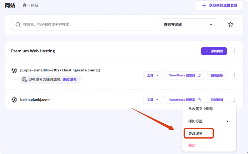The height and width of the screenshot is (154, 248).
Task: Expand 工具 dropdown for baixiaojunkj.com
Action: tap(153, 100)
